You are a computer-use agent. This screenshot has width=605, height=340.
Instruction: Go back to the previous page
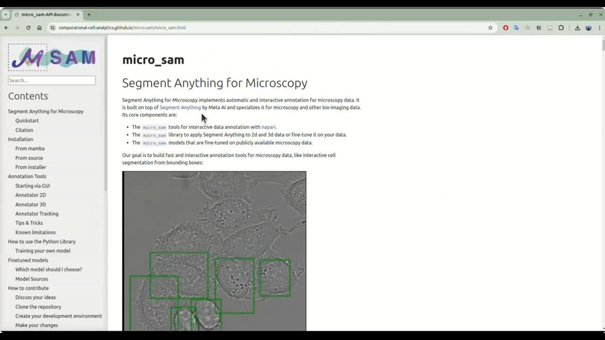tap(6, 28)
